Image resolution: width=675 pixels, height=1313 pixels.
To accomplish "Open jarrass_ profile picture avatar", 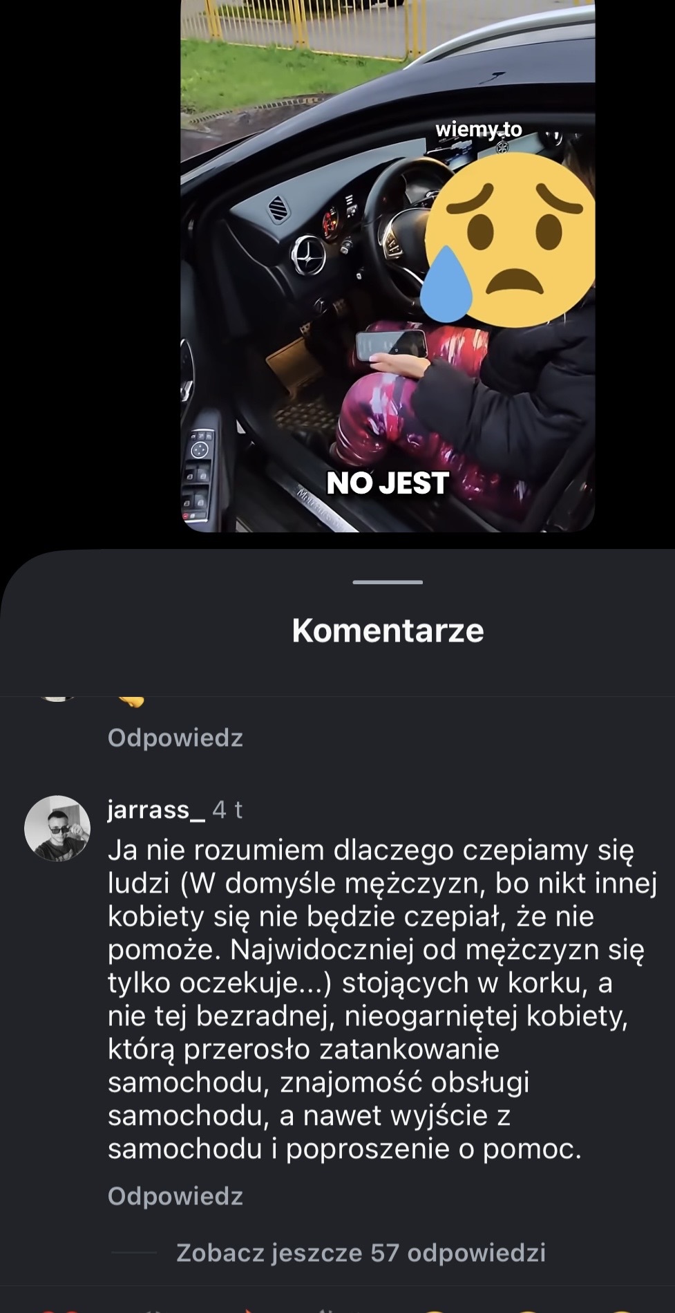I will [57, 828].
